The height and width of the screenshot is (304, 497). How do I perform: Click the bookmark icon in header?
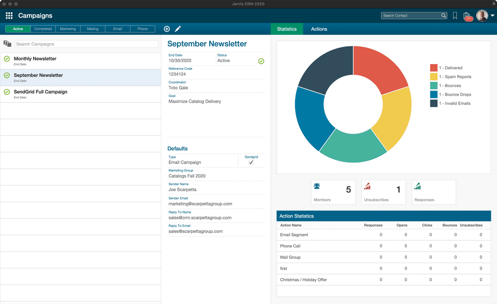point(455,16)
